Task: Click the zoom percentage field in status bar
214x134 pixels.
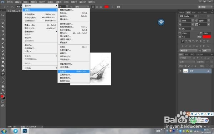Action: [10, 127]
